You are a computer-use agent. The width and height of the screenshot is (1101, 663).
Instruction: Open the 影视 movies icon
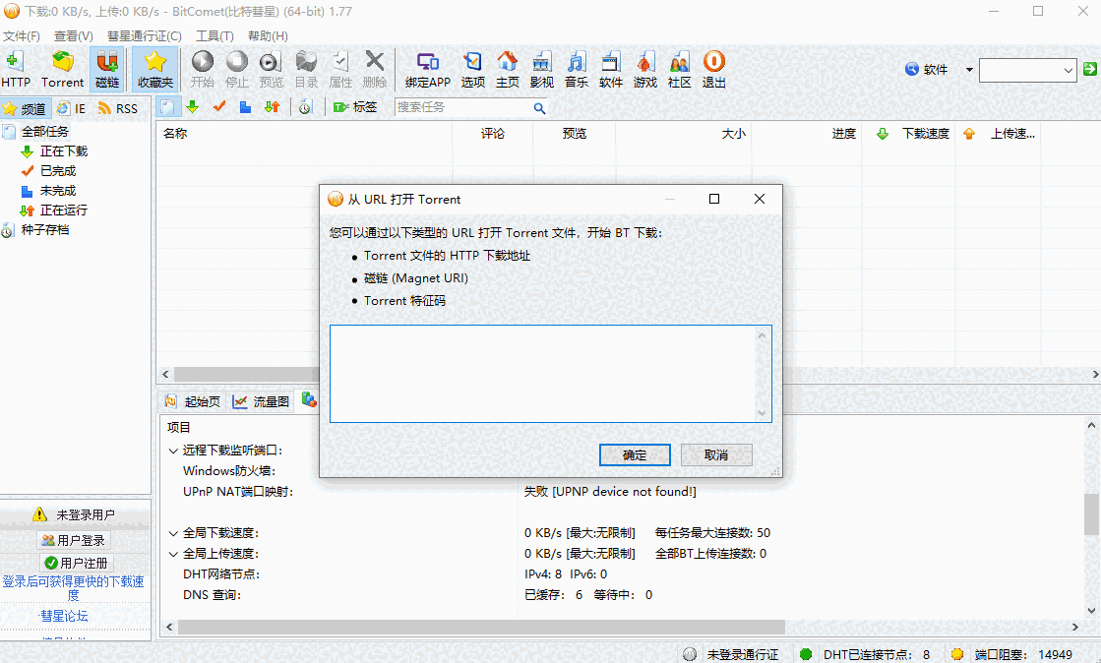(x=541, y=69)
